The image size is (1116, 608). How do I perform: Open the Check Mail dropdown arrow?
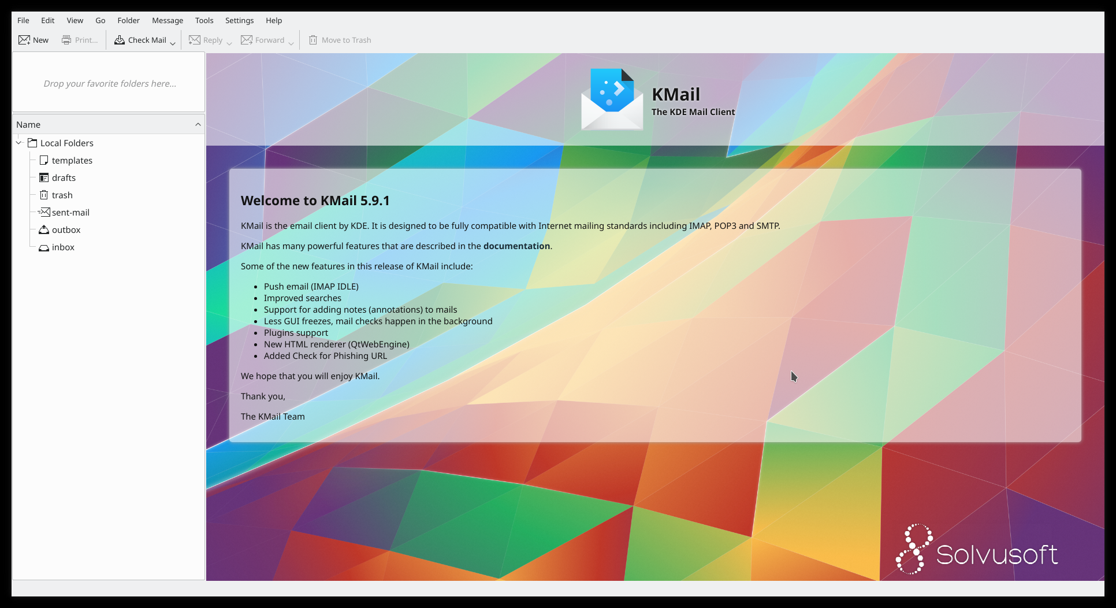point(173,43)
